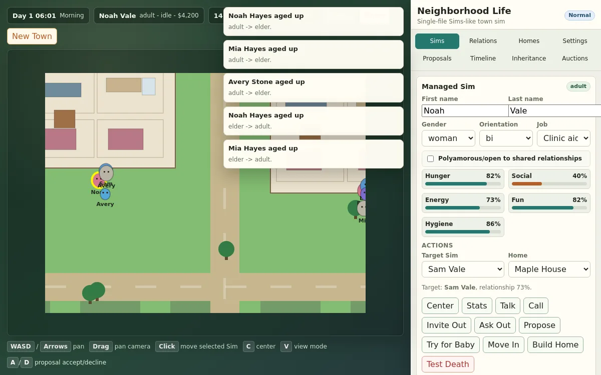Click the lone tree beside the vertical road

point(226,249)
